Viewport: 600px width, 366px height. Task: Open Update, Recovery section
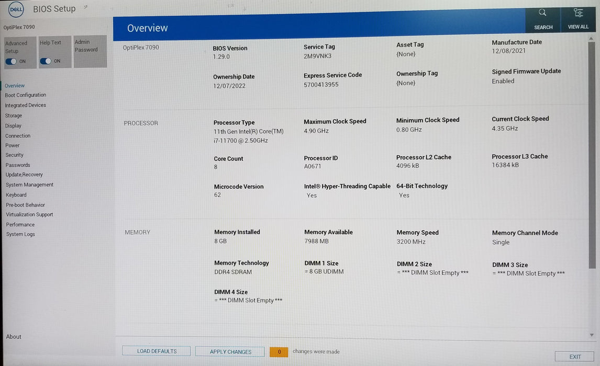(x=24, y=175)
